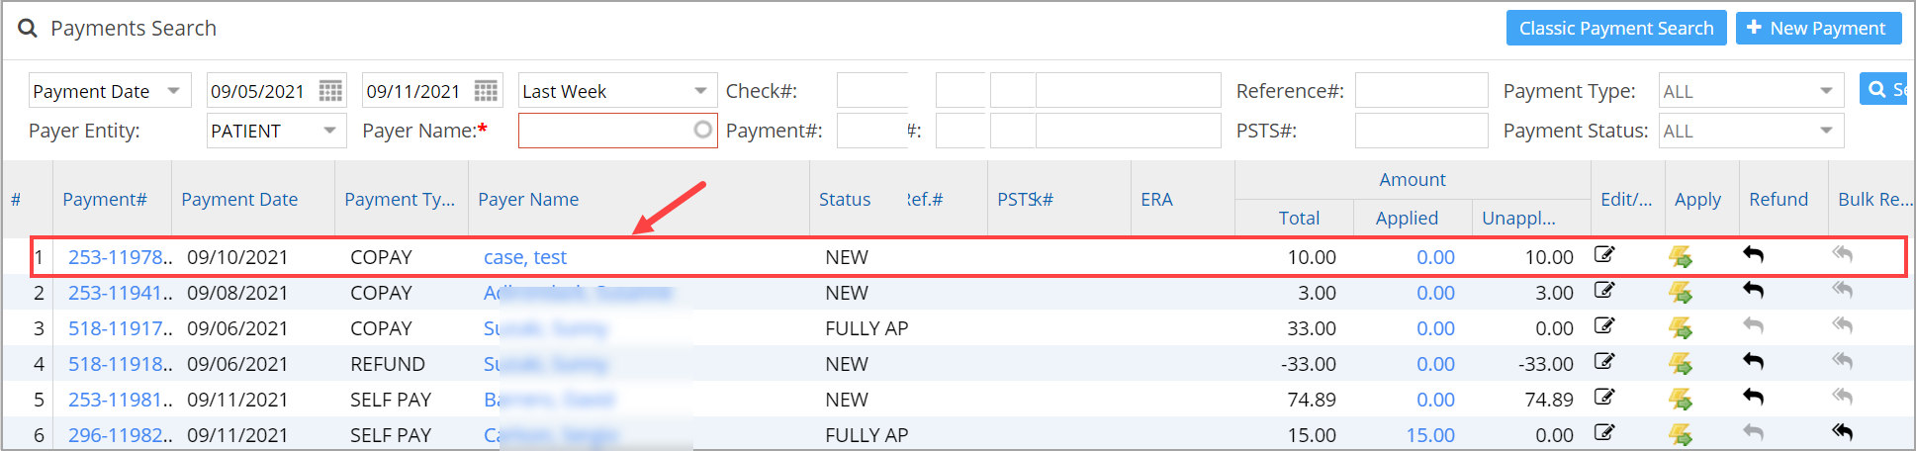This screenshot has height=451, width=1916.
Task: Open the Last Week date range dropdown
Action: pyautogui.click(x=700, y=91)
